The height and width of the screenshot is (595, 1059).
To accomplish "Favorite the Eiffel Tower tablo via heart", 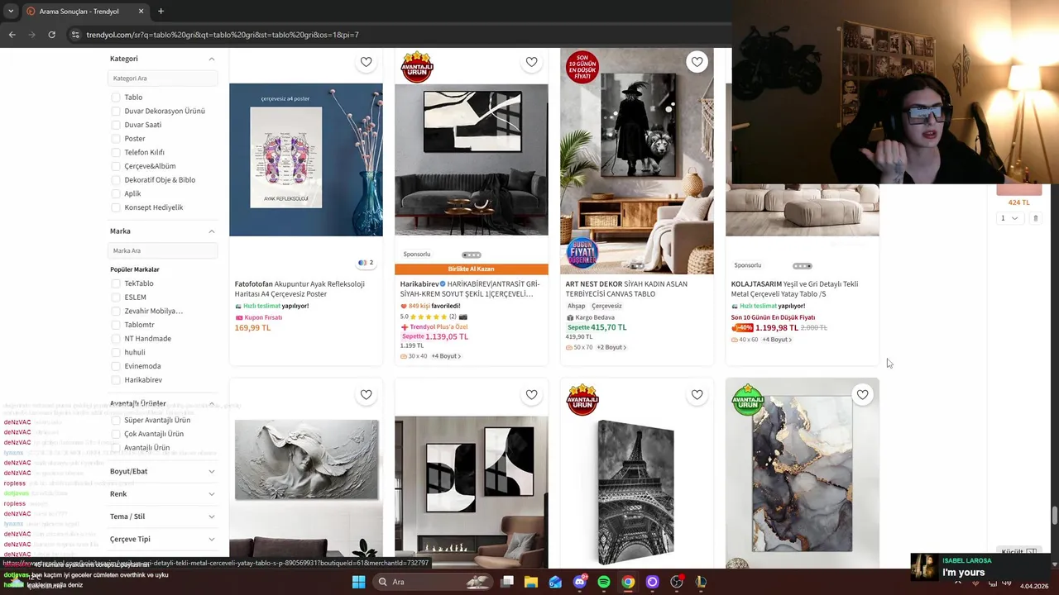I will tap(697, 395).
